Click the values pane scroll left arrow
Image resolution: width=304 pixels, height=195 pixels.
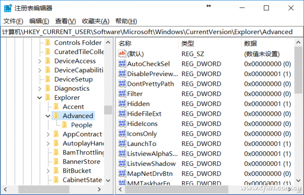[120, 189]
